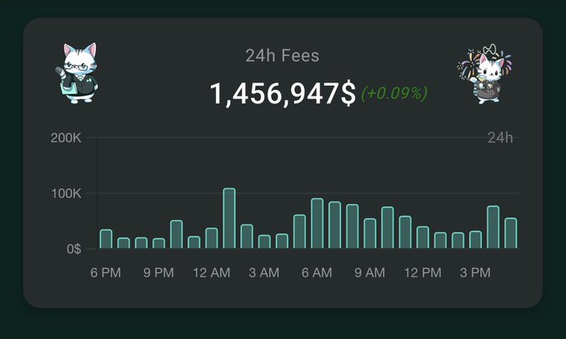Select the last bar at the chart's right edge

(x=511, y=233)
